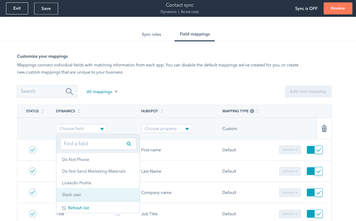The image size is (356, 221).
Task: Click the Mapping Type info icon
Action: coord(252,111)
